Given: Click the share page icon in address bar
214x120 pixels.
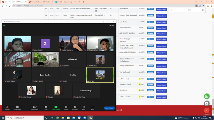Looking at the screenshot, I should [200, 6].
